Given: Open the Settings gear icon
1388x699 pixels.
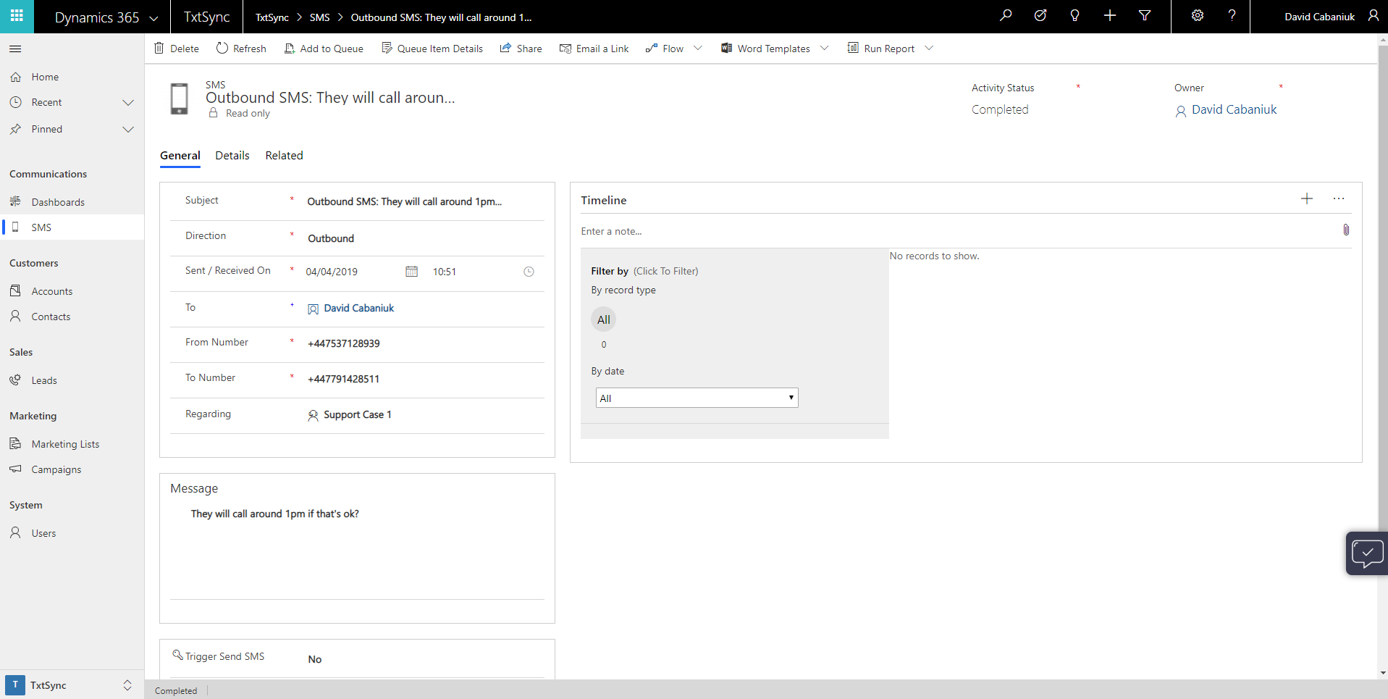Looking at the screenshot, I should [x=1197, y=16].
